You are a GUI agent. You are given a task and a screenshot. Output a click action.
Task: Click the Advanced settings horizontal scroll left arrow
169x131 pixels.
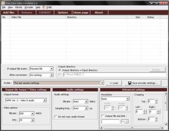tap(102, 128)
